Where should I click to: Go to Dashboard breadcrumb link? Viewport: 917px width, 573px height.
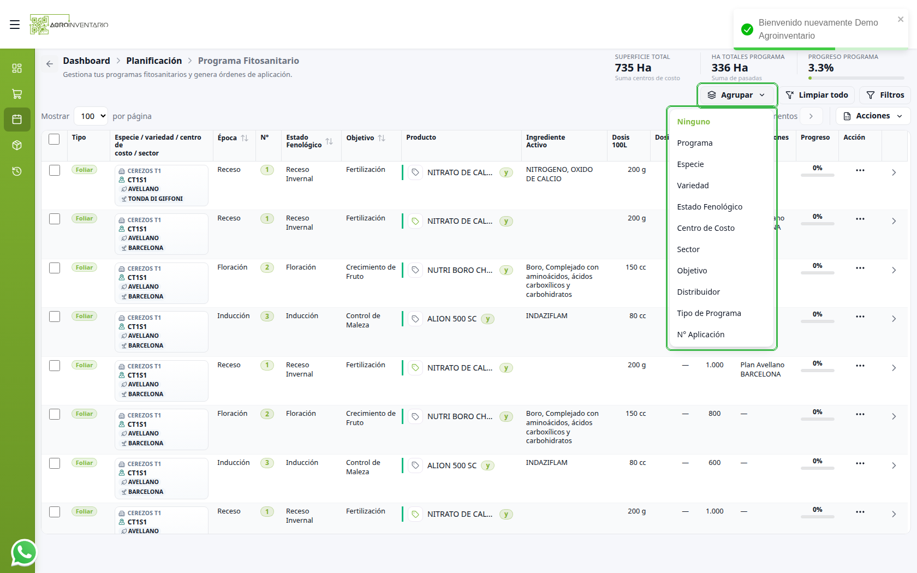pyautogui.click(x=86, y=61)
